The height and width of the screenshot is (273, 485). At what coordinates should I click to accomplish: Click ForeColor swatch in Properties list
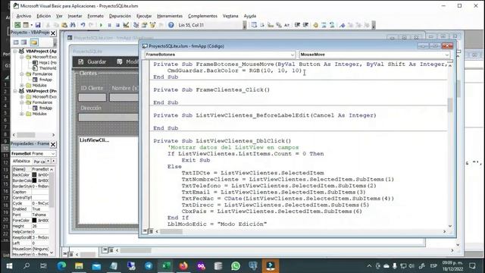point(34,221)
